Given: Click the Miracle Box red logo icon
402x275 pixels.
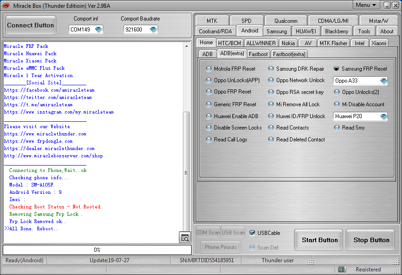Looking at the screenshot, I should (5, 5).
